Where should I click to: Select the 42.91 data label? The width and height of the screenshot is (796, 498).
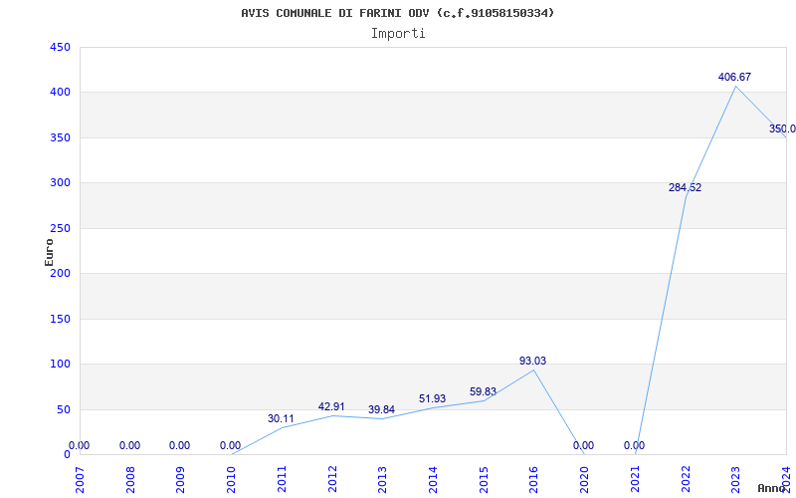(x=331, y=407)
